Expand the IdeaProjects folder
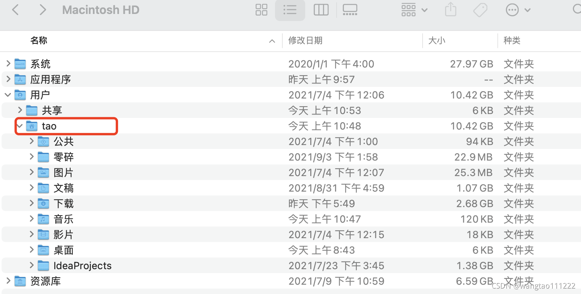Screen dimensions: 581x294 pos(32,265)
